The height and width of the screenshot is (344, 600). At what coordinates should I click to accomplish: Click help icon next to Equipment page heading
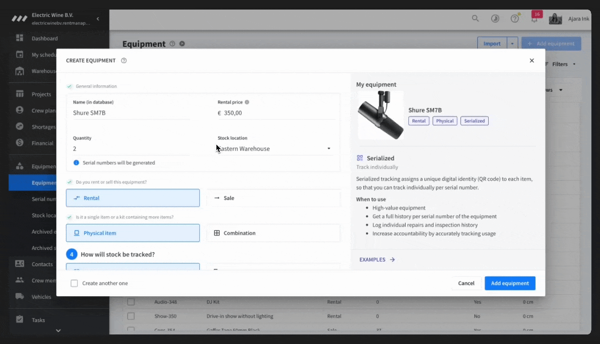click(x=172, y=43)
